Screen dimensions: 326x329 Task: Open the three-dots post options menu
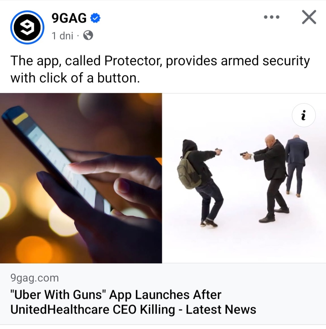click(x=272, y=17)
